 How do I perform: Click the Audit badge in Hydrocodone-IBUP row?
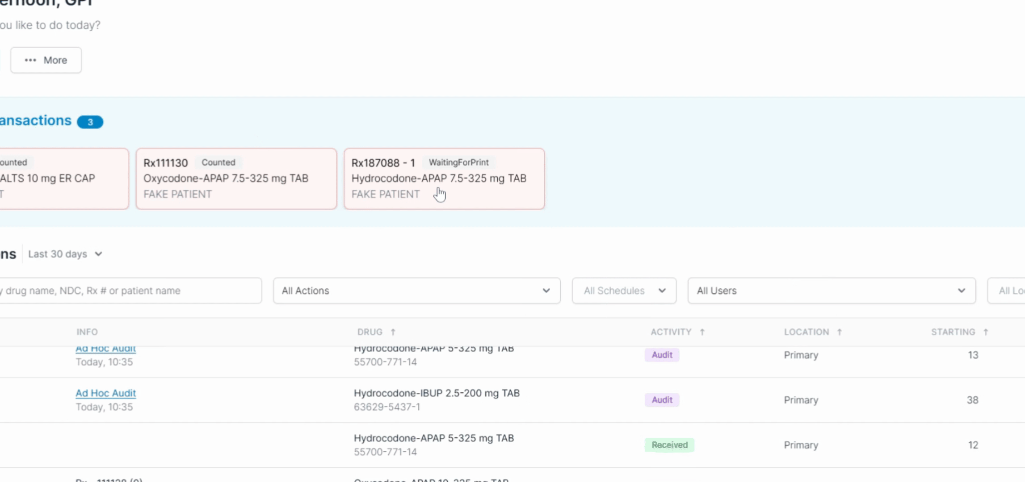click(662, 400)
